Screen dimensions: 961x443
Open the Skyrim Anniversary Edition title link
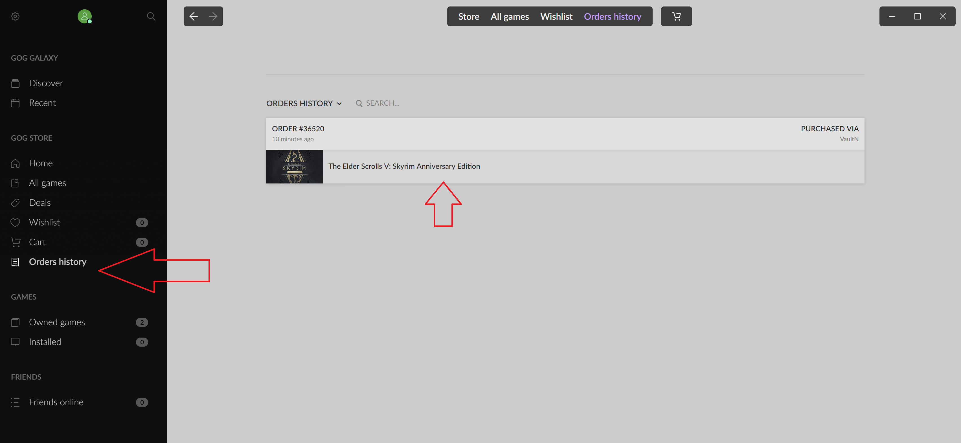pyautogui.click(x=404, y=166)
